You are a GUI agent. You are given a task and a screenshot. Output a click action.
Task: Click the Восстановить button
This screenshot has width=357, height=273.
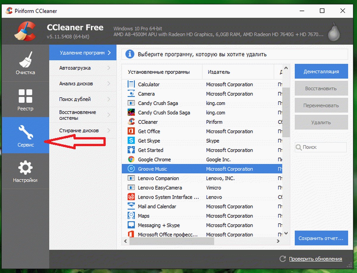point(321,88)
